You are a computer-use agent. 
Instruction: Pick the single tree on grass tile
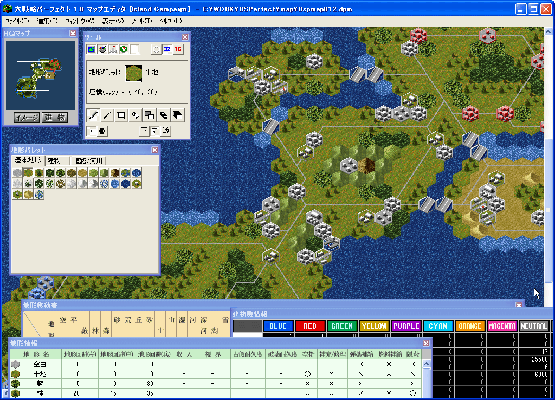coord(39,173)
